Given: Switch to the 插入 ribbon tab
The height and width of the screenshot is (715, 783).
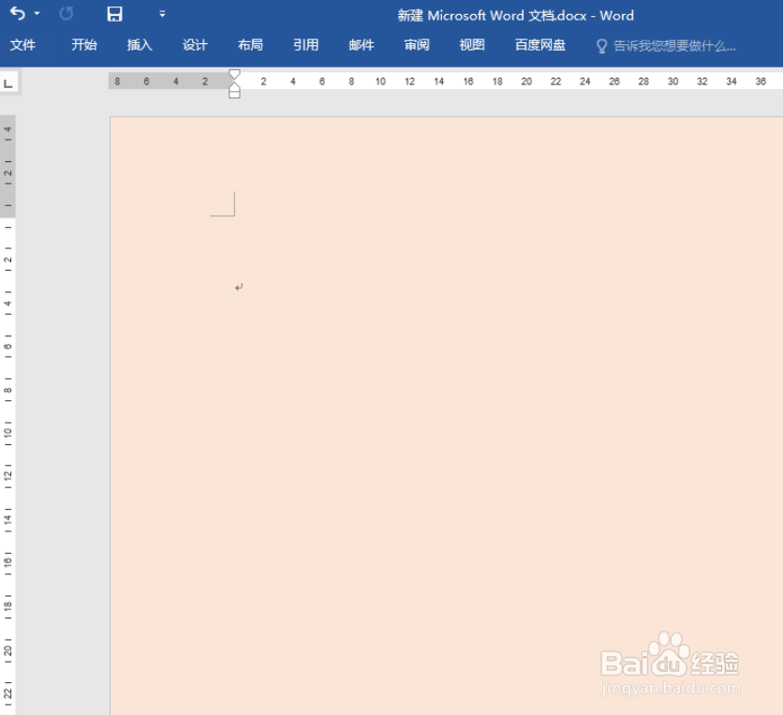Looking at the screenshot, I should click(140, 46).
